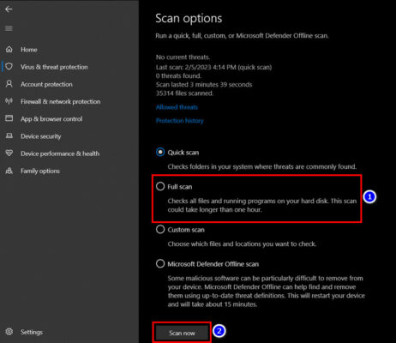Click the Settings gear icon

click(9, 332)
